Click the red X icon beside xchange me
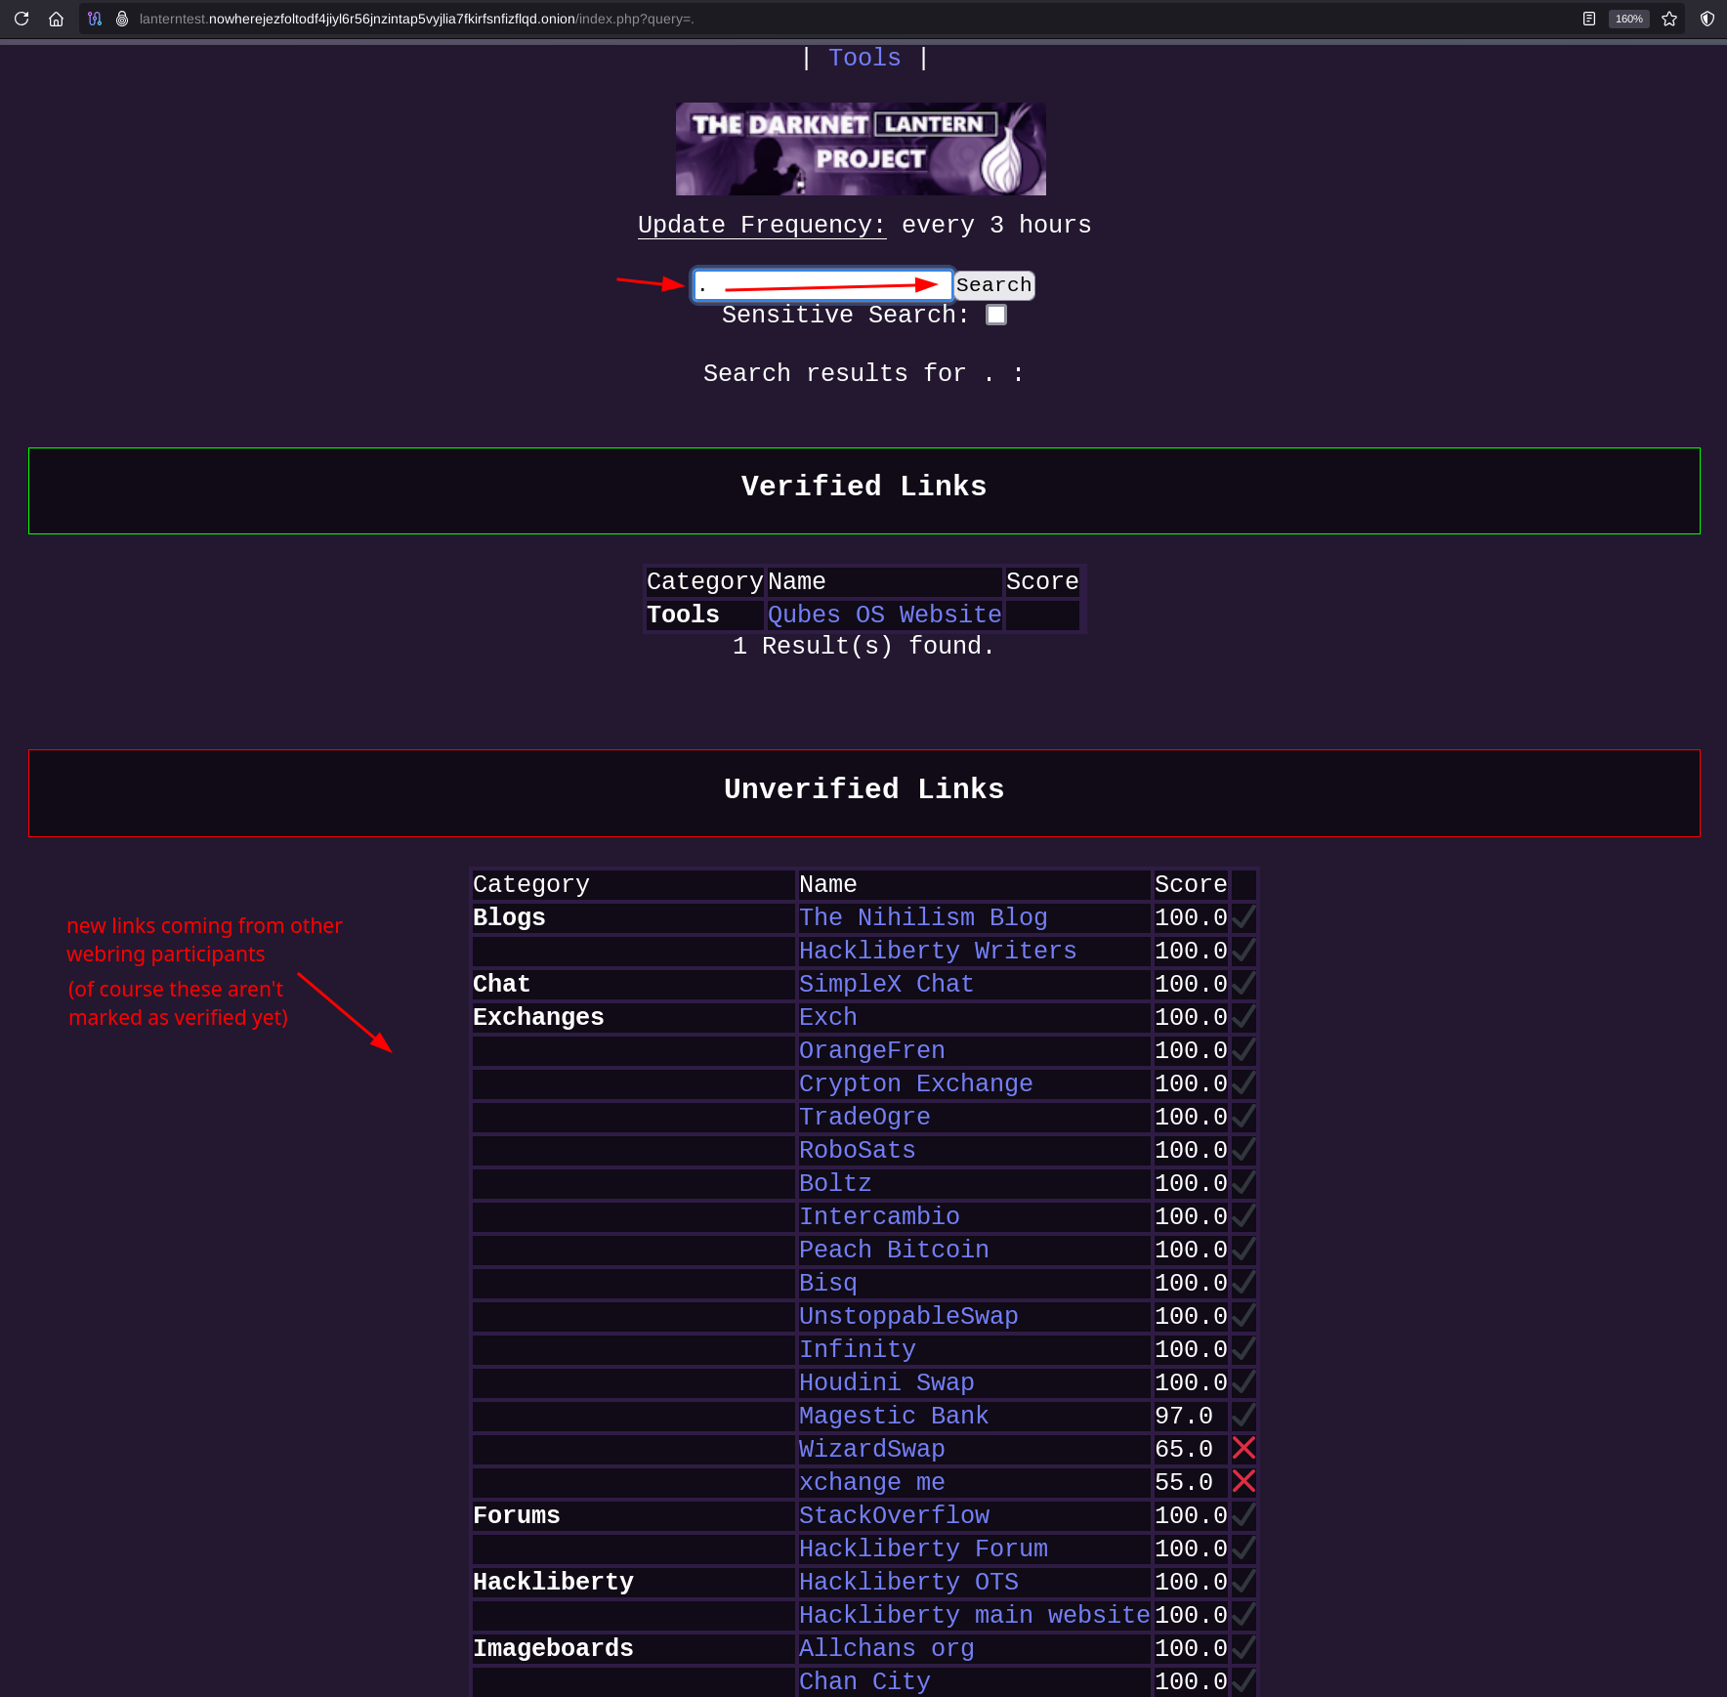The height and width of the screenshot is (1697, 1727). pyautogui.click(x=1243, y=1481)
